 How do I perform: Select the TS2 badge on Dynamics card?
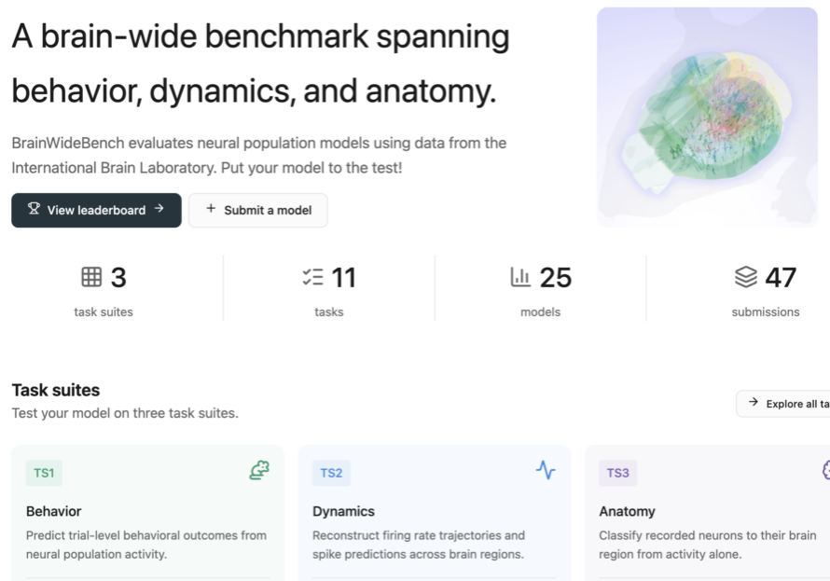pyautogui.click(x=331, y=473)
